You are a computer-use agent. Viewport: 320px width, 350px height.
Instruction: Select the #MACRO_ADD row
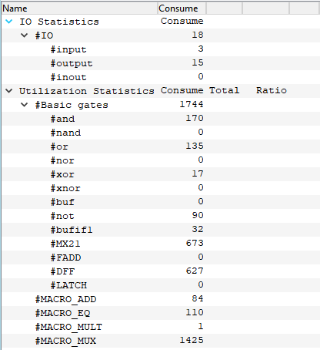161,299
